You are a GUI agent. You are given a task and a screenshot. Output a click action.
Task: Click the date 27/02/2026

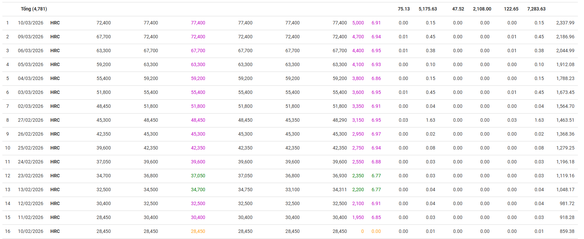[x=31, y=120]
